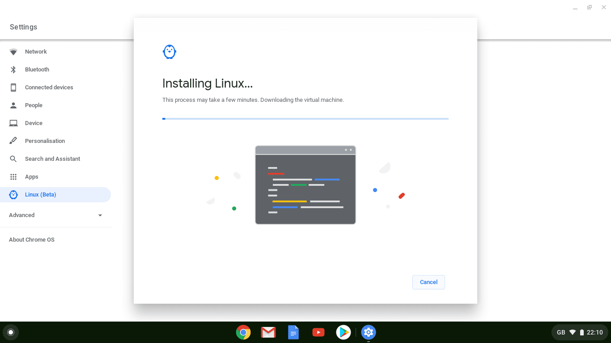
Task: Open Gmail from the shelf
Action: click(x=268, y=332)
